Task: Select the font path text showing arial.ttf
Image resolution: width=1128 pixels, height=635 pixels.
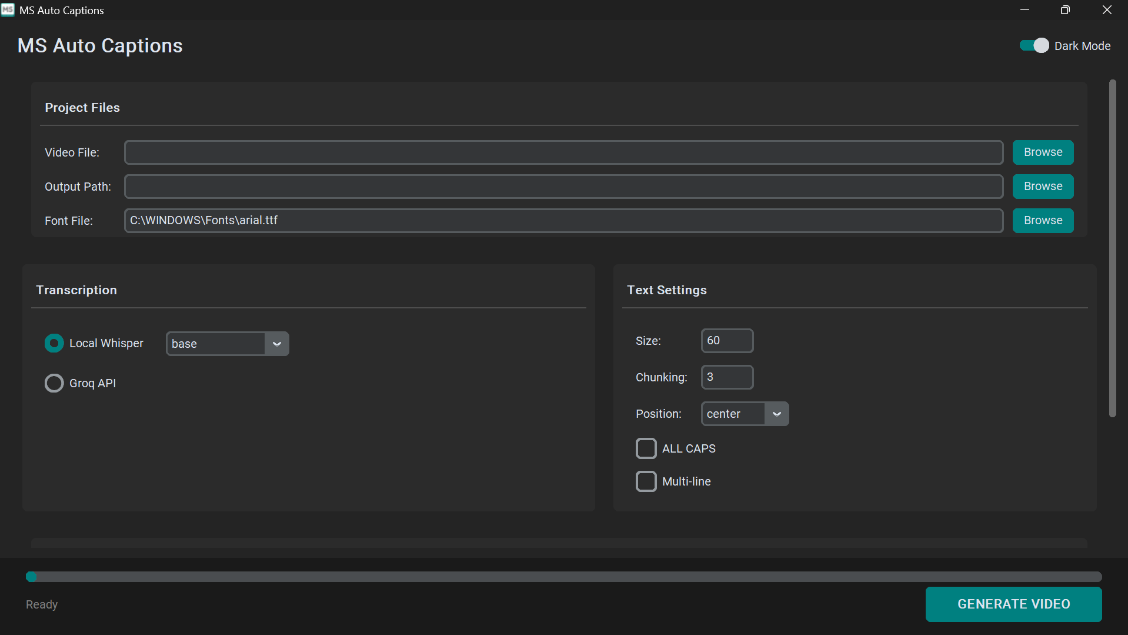Action: 204,220
